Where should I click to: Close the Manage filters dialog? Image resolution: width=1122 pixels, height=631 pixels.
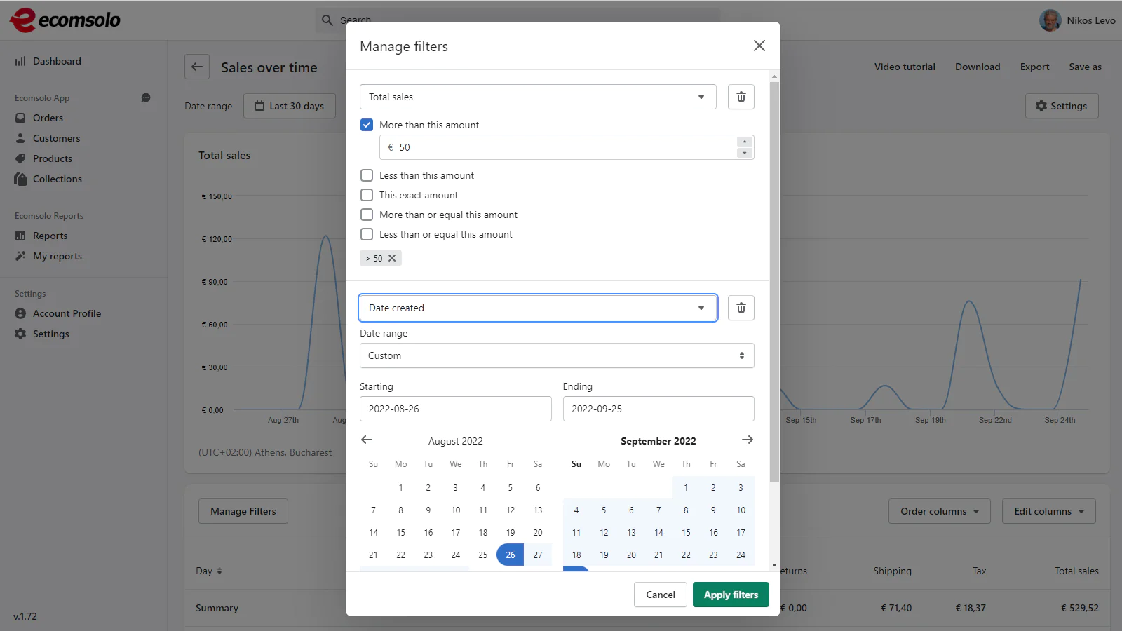[759, 46]
